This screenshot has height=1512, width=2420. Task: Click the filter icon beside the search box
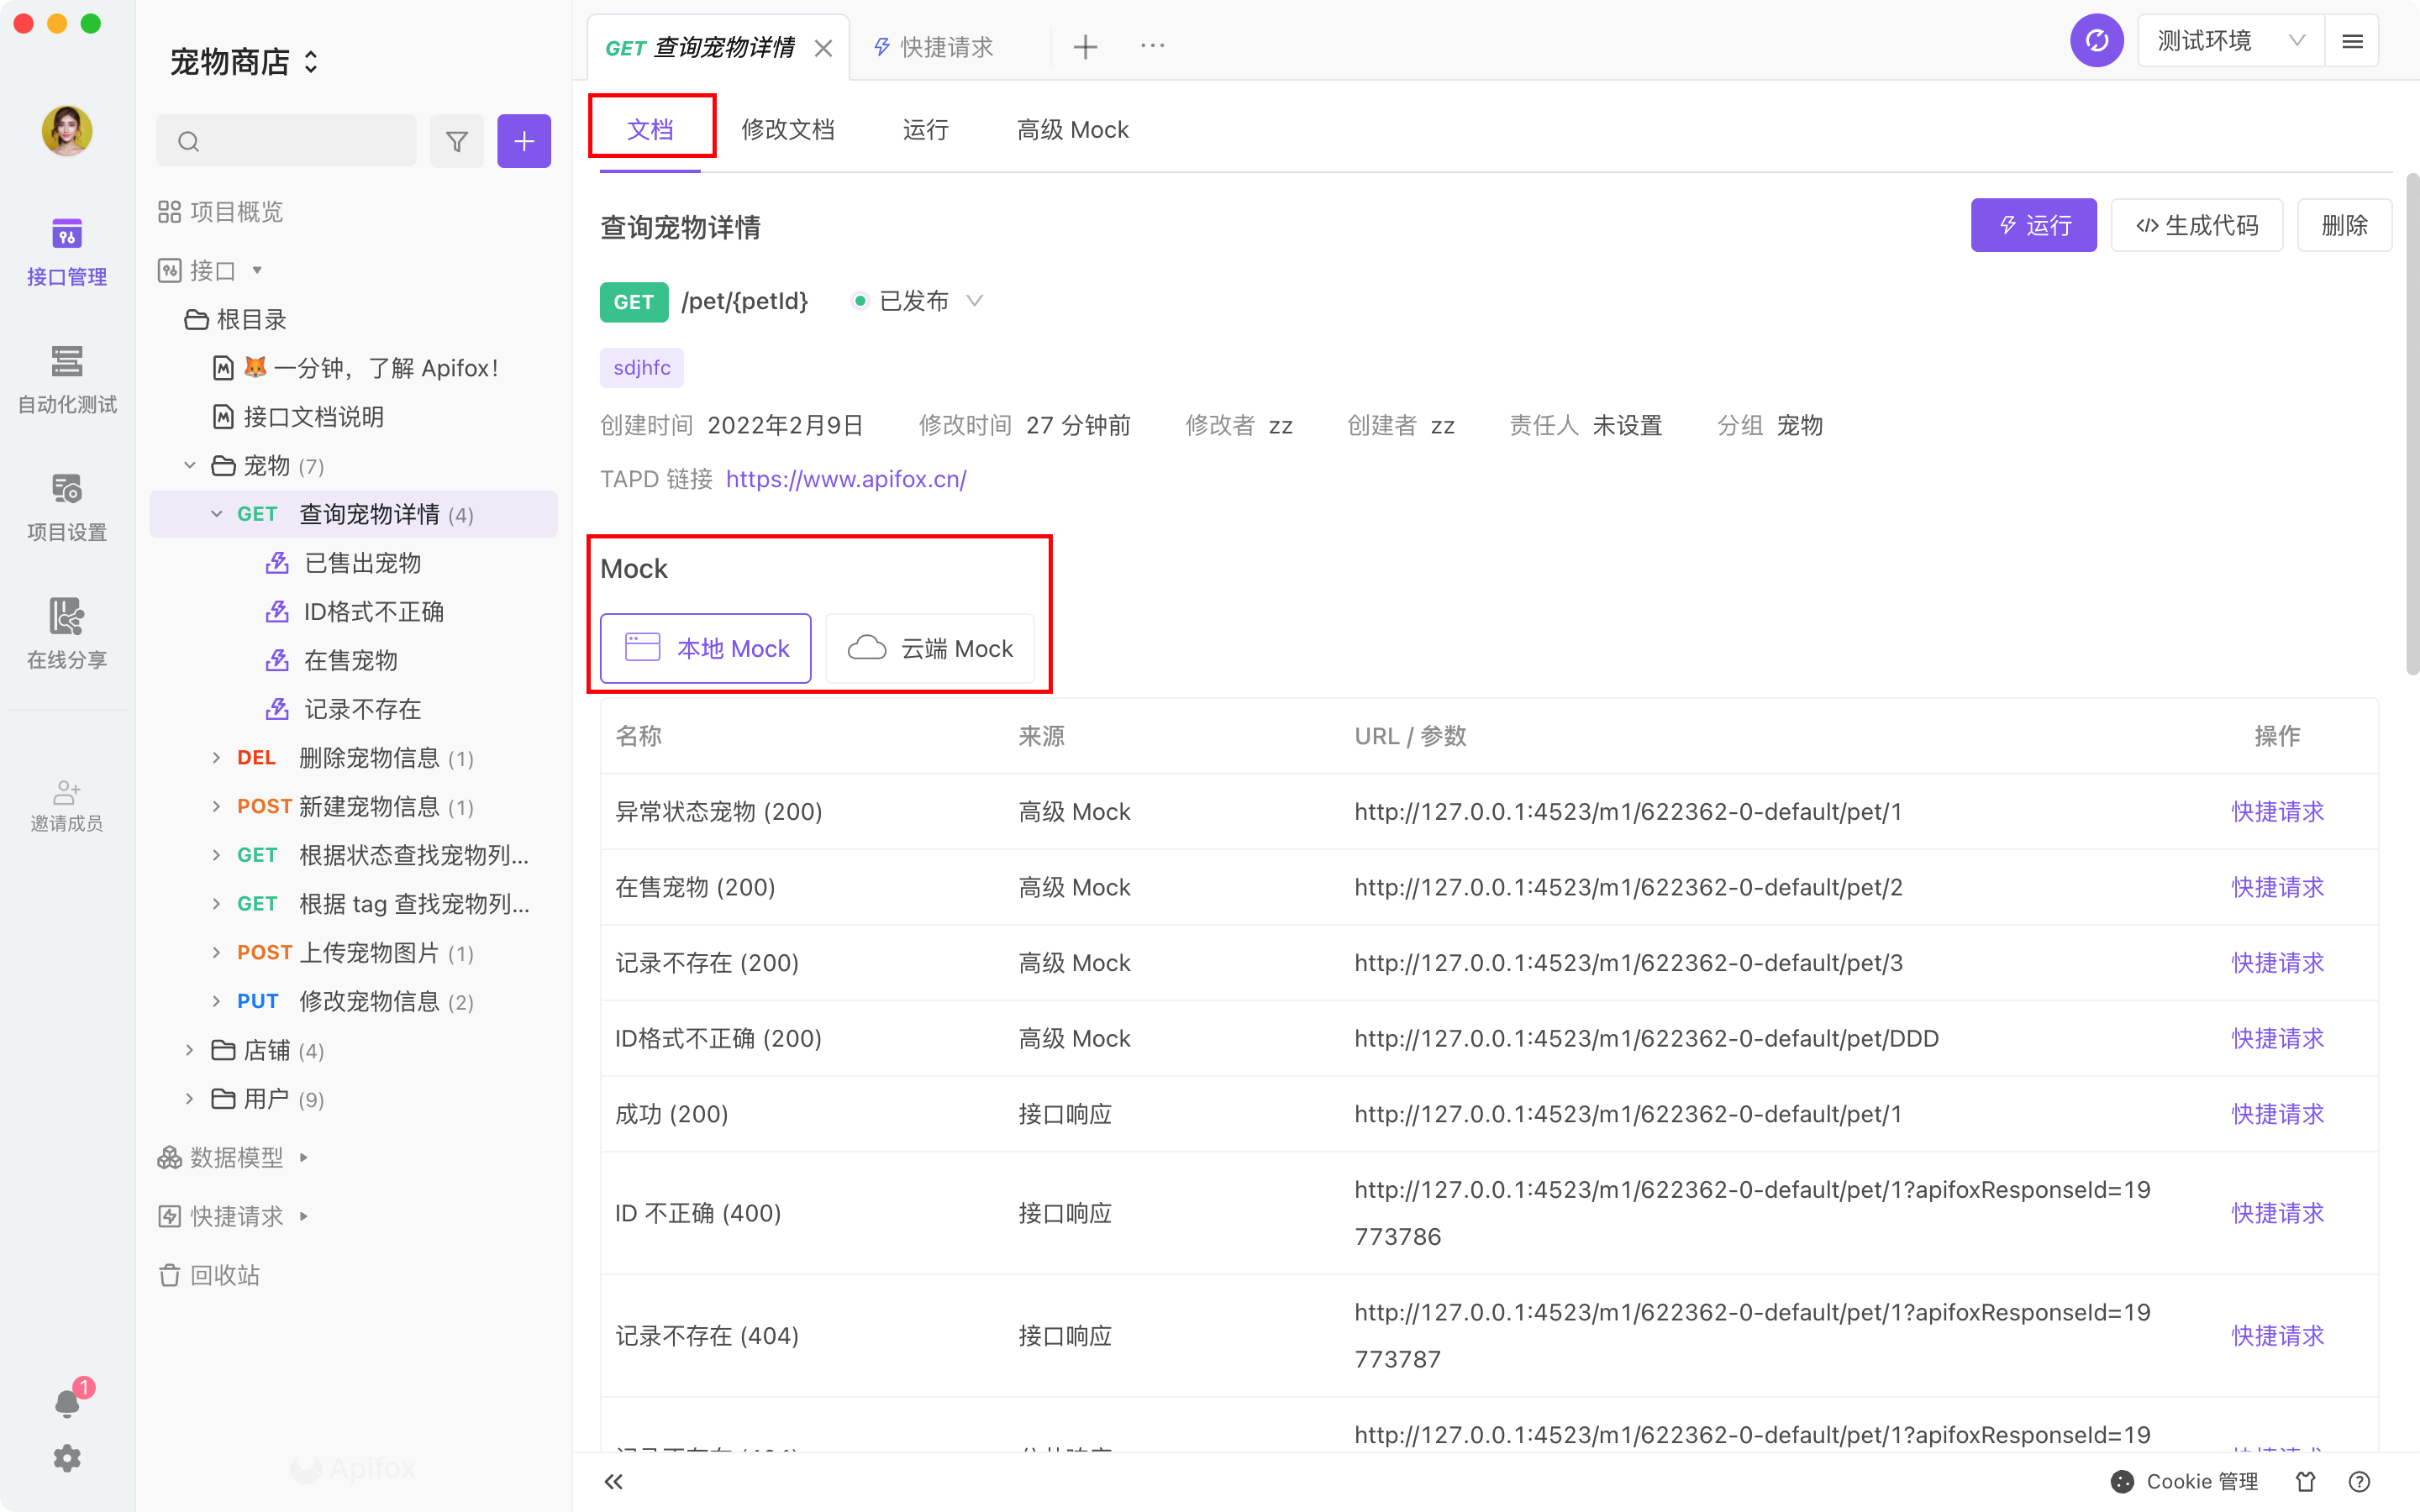[x=457, y=141]
